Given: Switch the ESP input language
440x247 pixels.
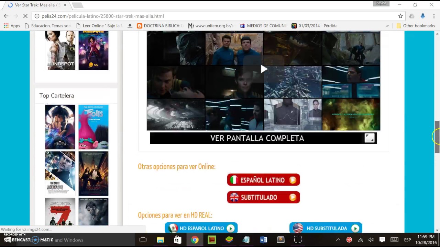Looking at the screenshot, I should 407,240.
